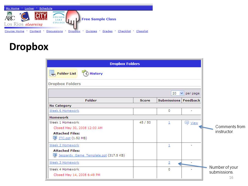
Task: Click the Score column header
Action: [145, 100]
